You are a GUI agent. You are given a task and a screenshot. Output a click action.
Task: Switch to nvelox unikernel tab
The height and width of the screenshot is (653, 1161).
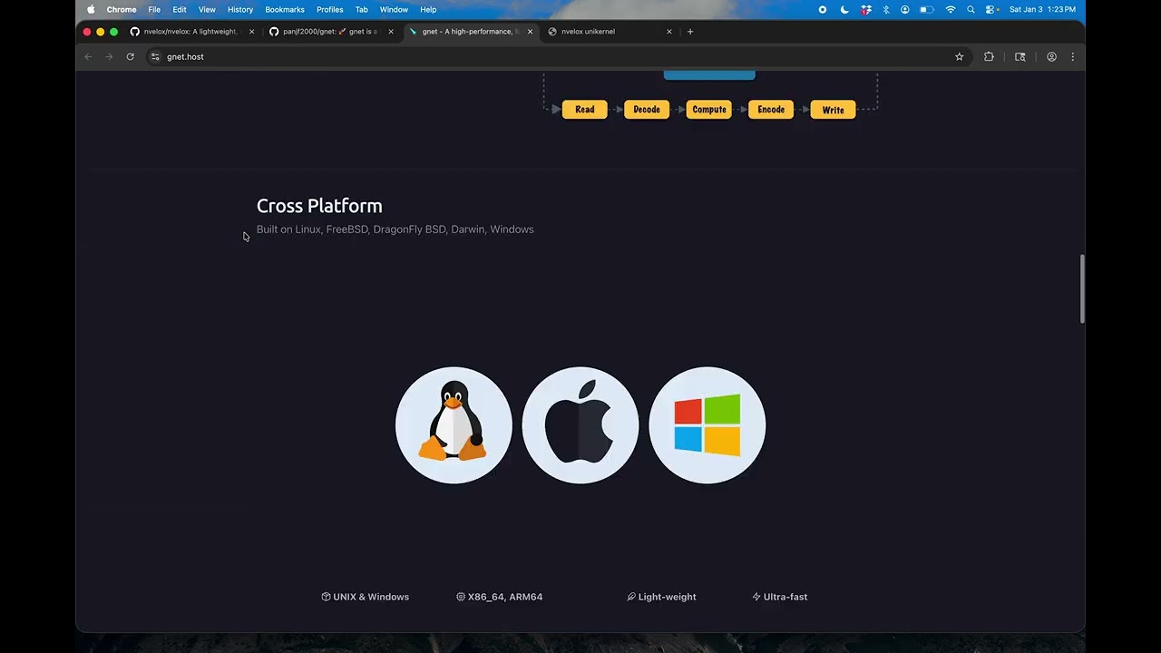pyautogui.click(x=610, y=32)
